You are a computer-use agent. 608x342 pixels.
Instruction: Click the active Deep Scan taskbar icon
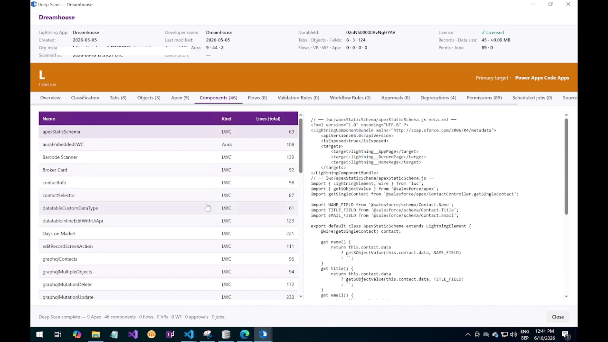click(263, 334)
